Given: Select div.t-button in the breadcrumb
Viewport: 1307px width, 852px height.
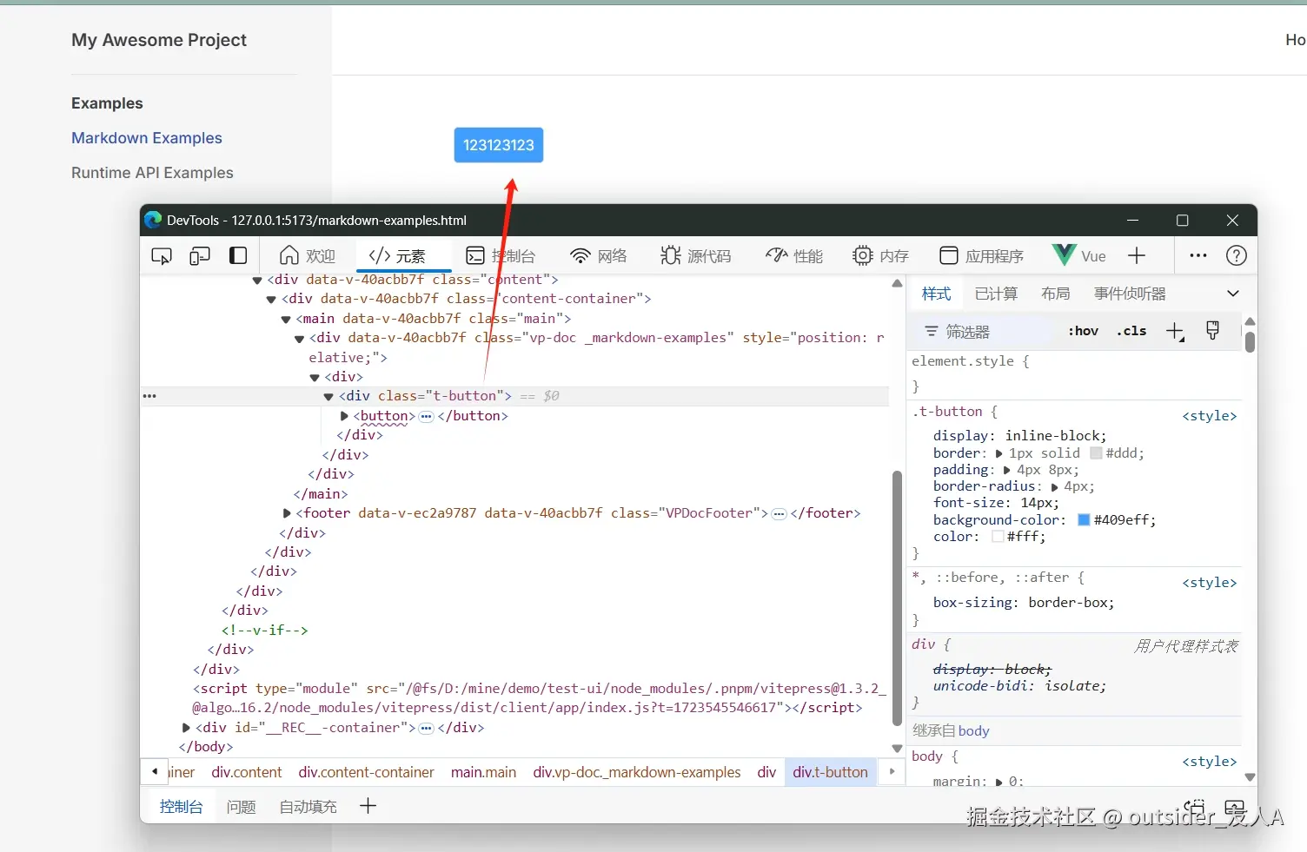Looking at the screenshot, I should [830, 772].
